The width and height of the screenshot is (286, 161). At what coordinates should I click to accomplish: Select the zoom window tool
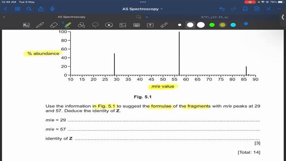pyautogui.click(x=26, y=25)
